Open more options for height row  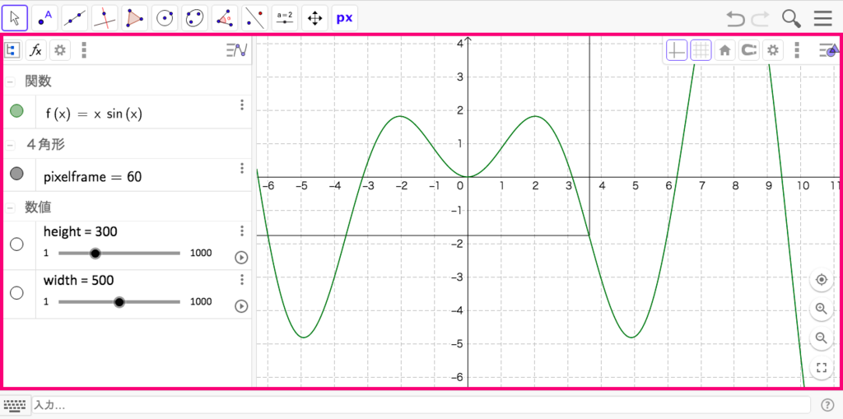(x=242, y=230)
